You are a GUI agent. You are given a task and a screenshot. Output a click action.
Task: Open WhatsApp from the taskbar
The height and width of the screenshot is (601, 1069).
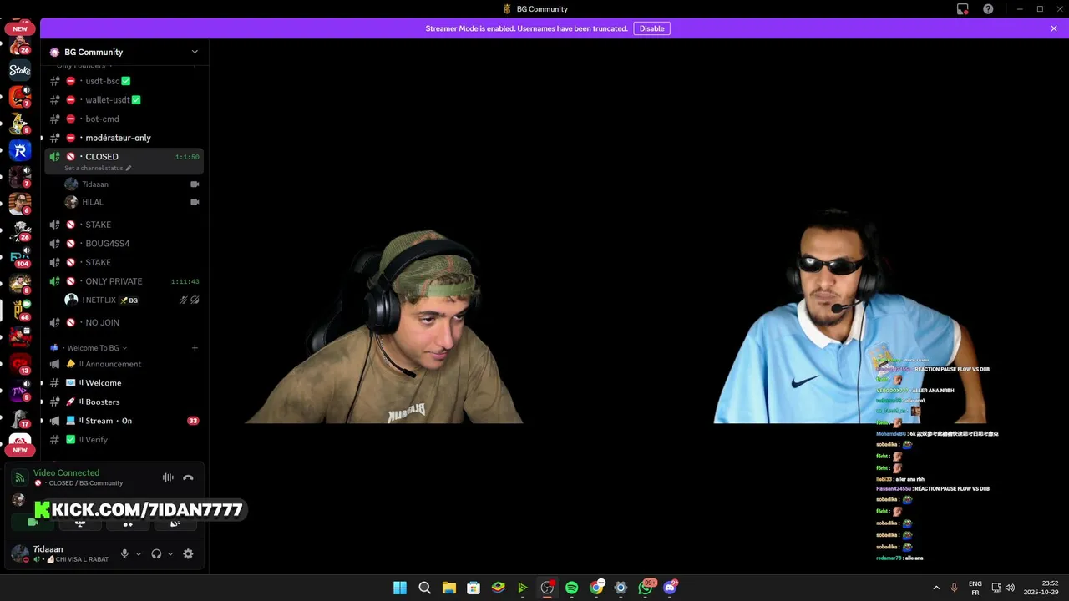click(x=646, y=588)
